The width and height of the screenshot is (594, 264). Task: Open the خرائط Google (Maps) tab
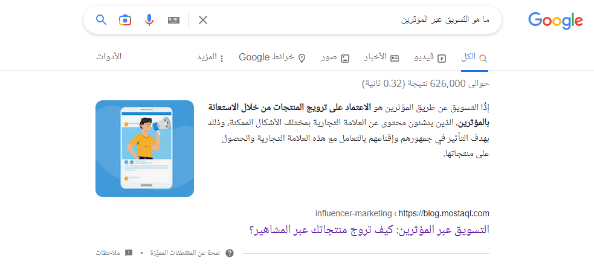coord(272,57)
